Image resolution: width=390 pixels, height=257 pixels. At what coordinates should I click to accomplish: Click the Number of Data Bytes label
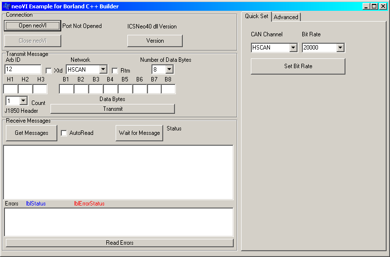pyautogui.click(x=166, y=60)
